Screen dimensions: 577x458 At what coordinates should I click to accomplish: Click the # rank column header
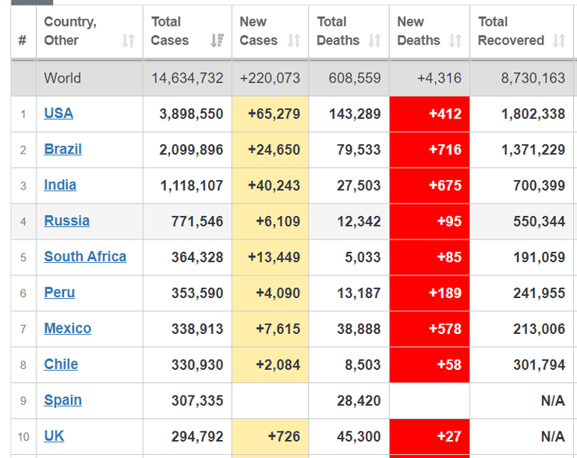click(23, 41)
